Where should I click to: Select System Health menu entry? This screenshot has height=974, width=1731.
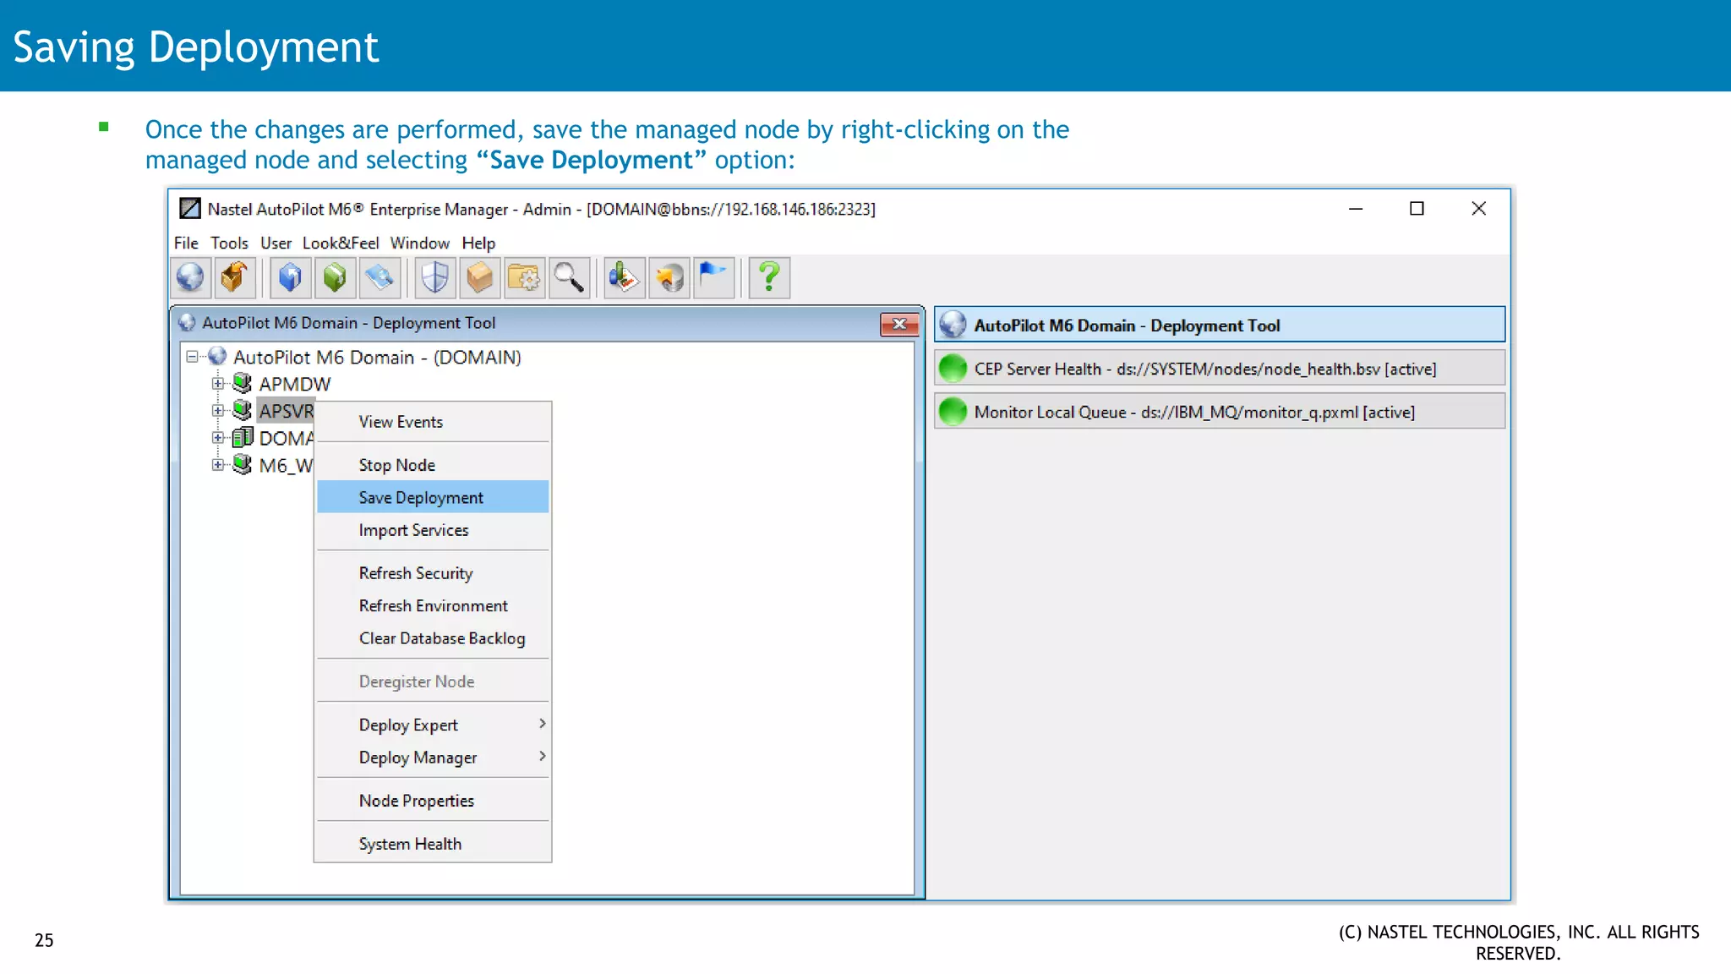pyautogui.click(x=433, y=843)
